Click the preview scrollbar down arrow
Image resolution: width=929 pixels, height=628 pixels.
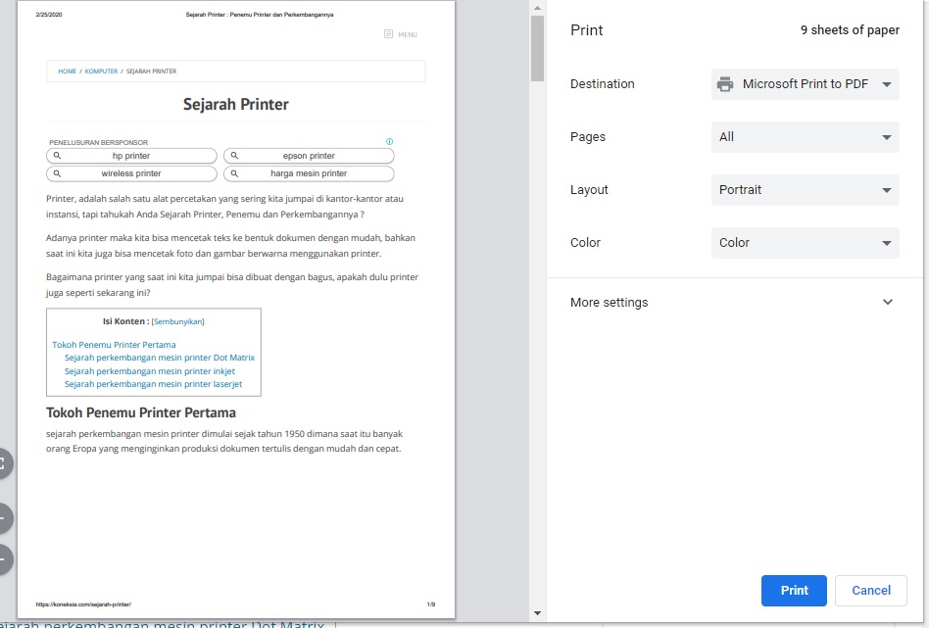point(537,613)
